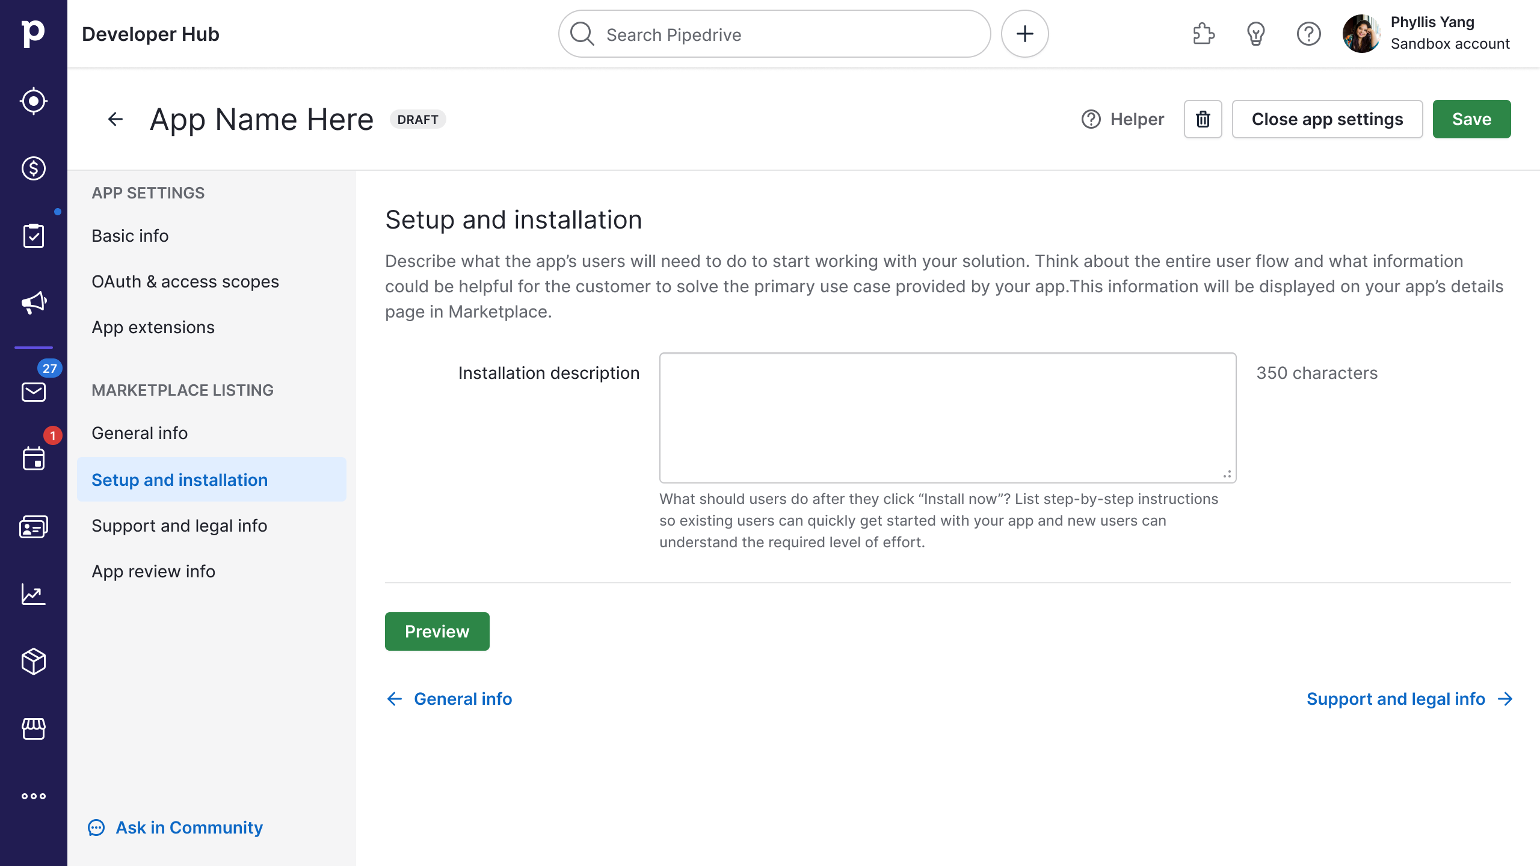Click the trash/delete icon for app
1540x866 pixels.
click(x=1203, y=118)
